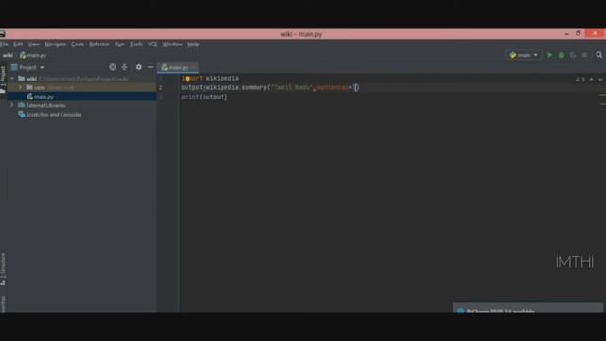Open the Run menu
Image resolution: width=606 pixels, height=341 pixels.
tap(119, 45)
